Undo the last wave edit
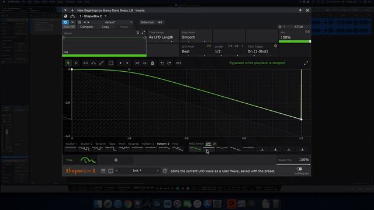Image resolution: width=374 pixels, height=210 pixels. 162,63
